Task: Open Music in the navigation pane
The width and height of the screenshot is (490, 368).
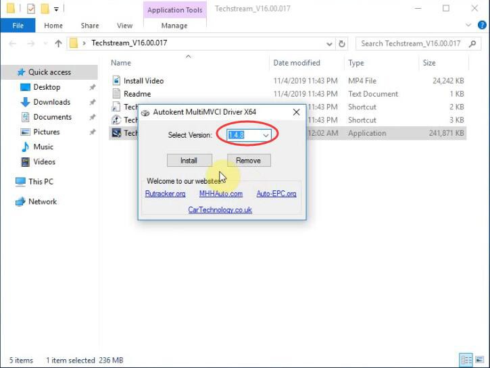Action: pos(43,147)
